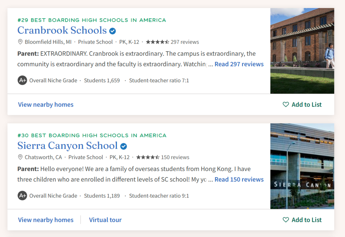The image size is (345, 237).
Task: Click the star rating for 297 reviews
Action: pos(157,42)
